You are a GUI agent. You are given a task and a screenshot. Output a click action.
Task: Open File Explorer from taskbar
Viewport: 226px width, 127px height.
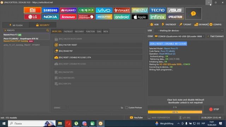pos(60,123)
